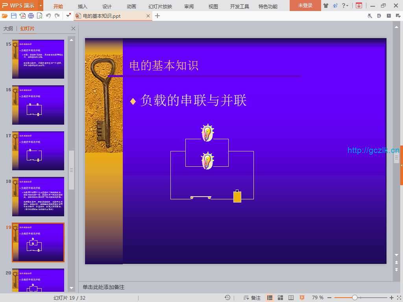Open Print Preview from quick toolbar
Viewport: 403px width, 302px height.
click(x=39, y=16)
